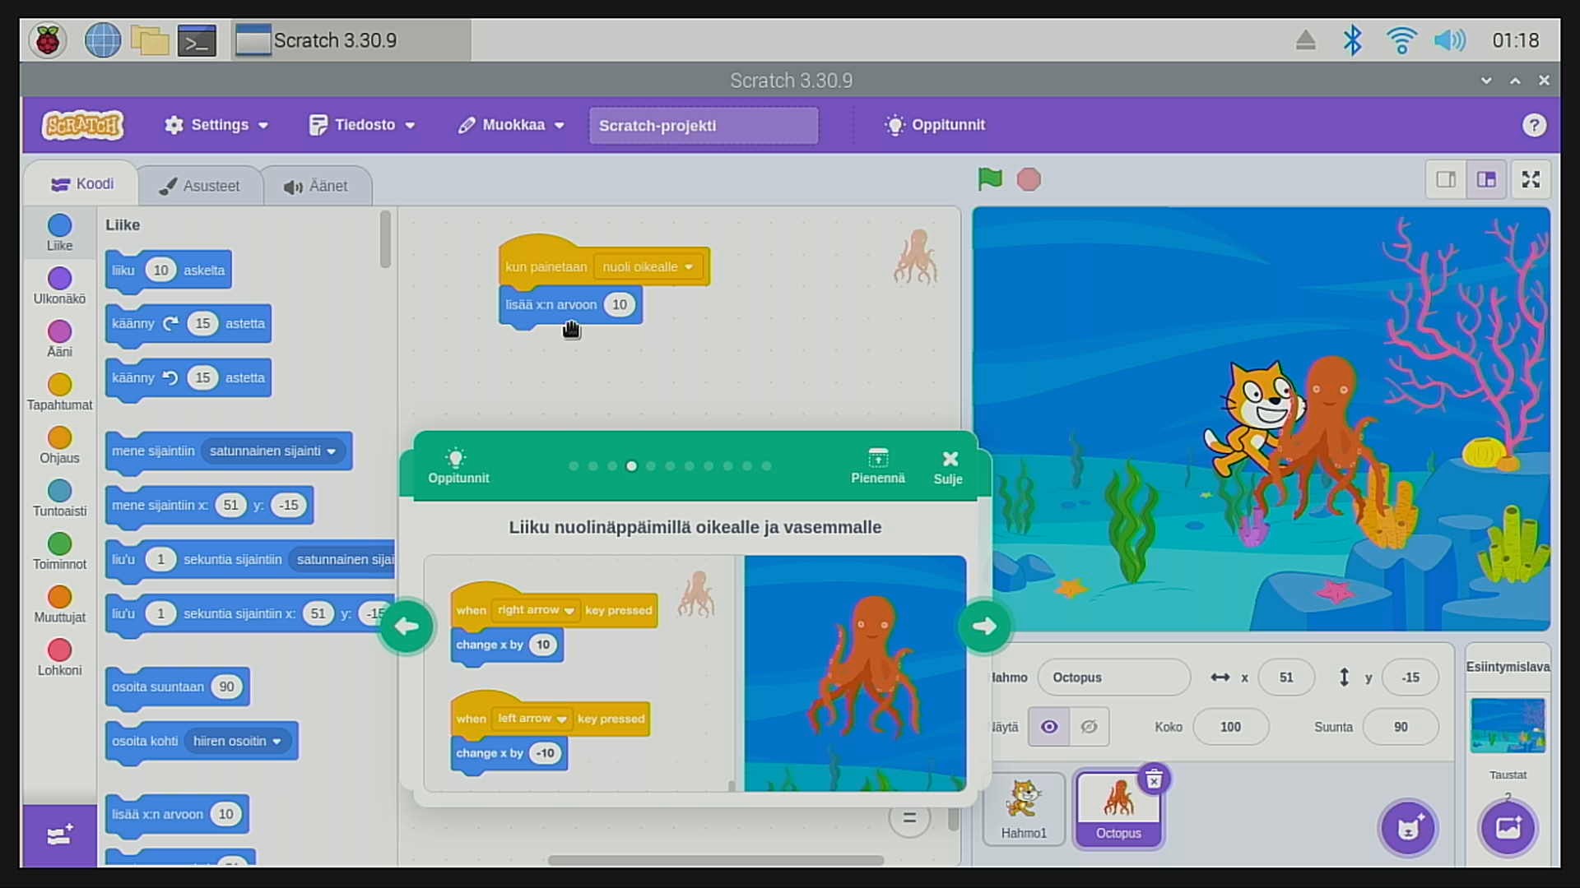The width and height of the screenshot is (1580, 888).
Task: Enter full screen stage mode
Action: click(1531, 179)
